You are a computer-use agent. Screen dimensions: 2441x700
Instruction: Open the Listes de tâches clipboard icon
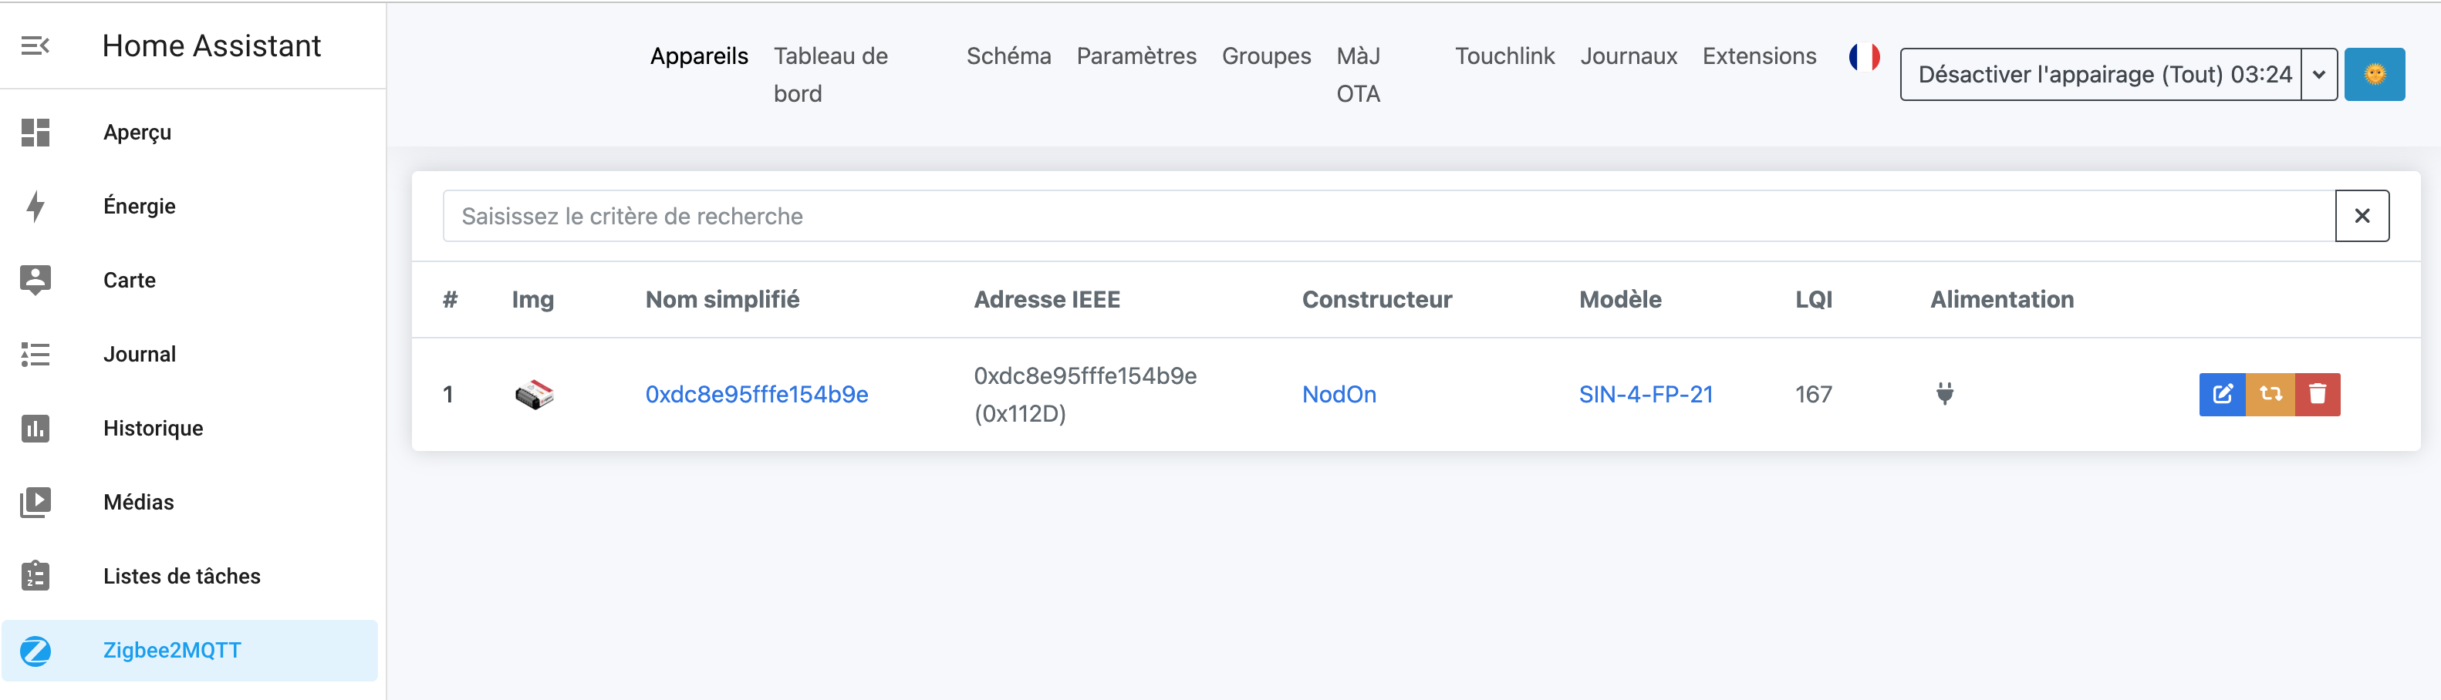tap(35, 575)
